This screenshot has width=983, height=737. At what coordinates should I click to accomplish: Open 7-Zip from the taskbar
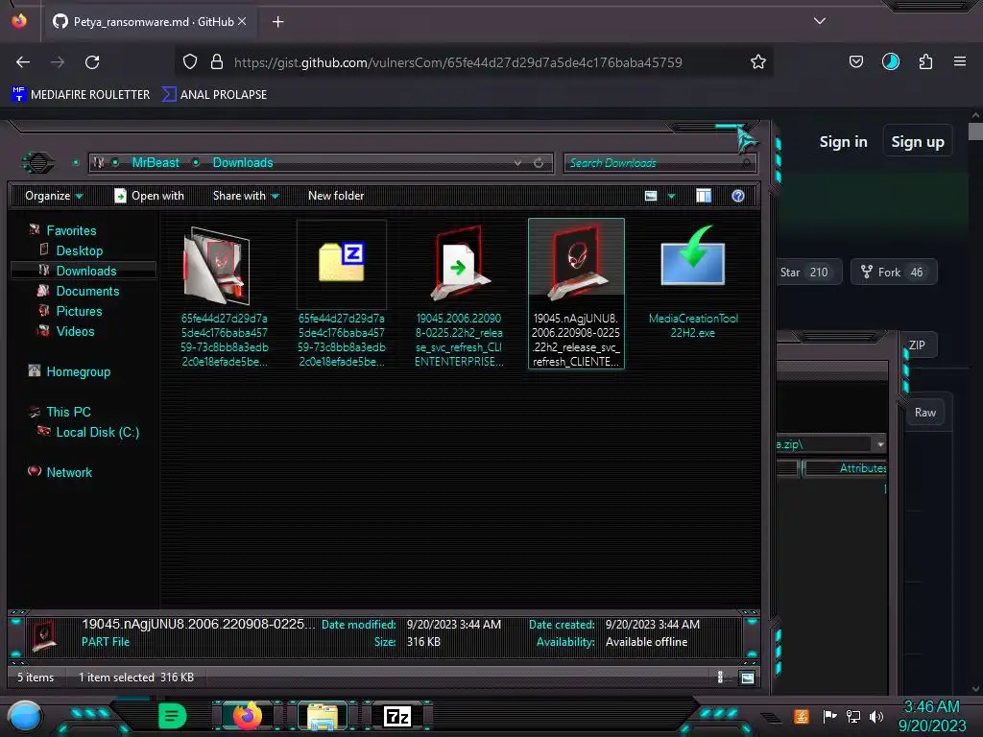tap(397, 716)
